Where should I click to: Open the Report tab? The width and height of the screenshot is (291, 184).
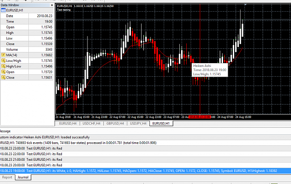click(7, 177)
